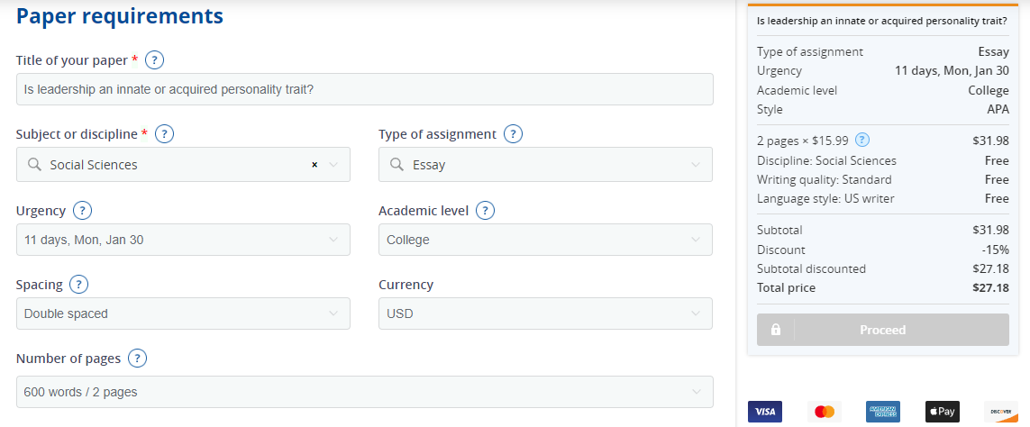Click the Visa payment logo

(x=765, y=411)
